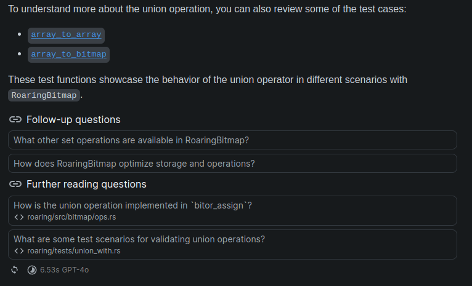The image size is (472, 286).
Task: Click the code icon next to ops.rs path
Action: pos(19,217)
